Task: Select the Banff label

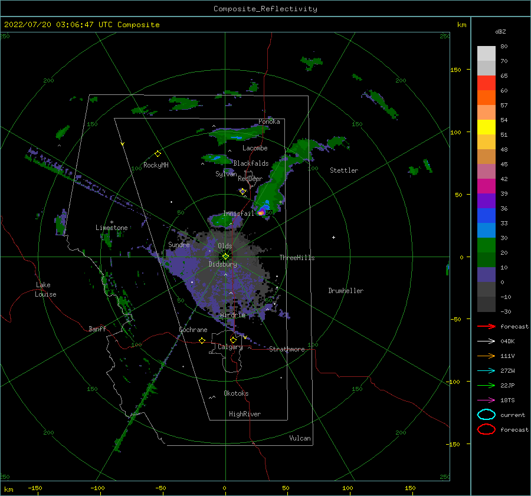Action: click(x=97, y=329)
